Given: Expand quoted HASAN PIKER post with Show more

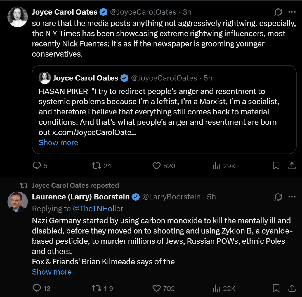Looking at the screenshot, I should click(58, 142).
